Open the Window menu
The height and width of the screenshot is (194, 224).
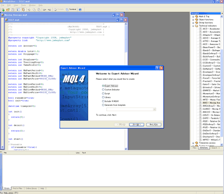(x=32, y=5)
